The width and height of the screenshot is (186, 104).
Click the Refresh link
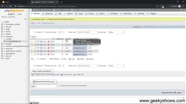click(181, 27)
